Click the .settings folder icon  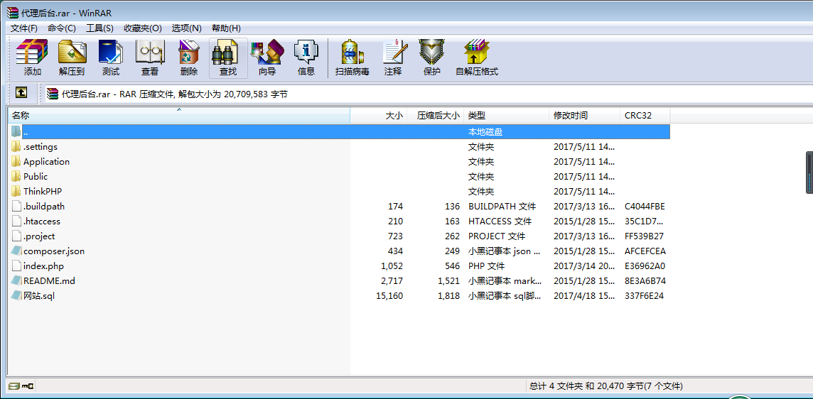16,147
